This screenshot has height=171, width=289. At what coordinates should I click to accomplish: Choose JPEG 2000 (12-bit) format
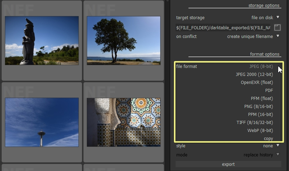[x=254, y=74]
